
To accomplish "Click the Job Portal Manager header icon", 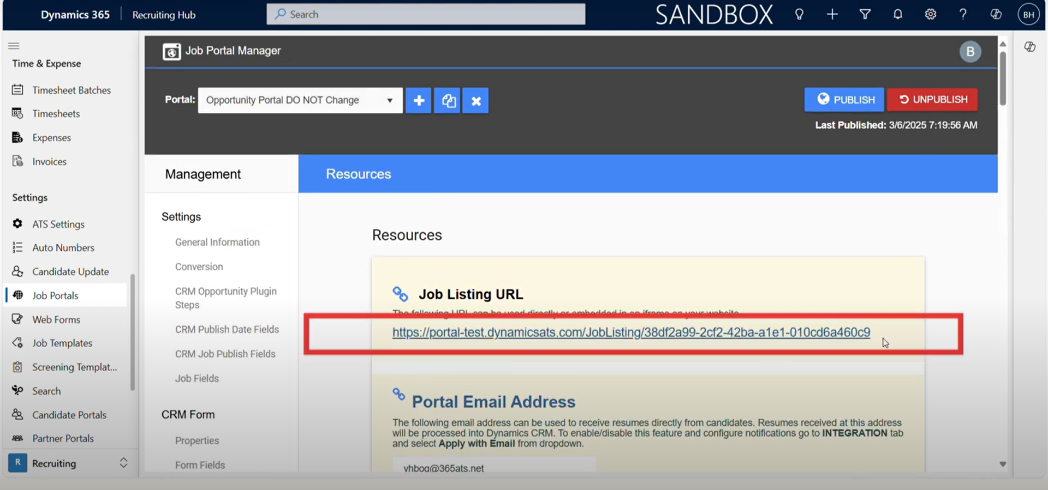I will (x=171, y=51).
